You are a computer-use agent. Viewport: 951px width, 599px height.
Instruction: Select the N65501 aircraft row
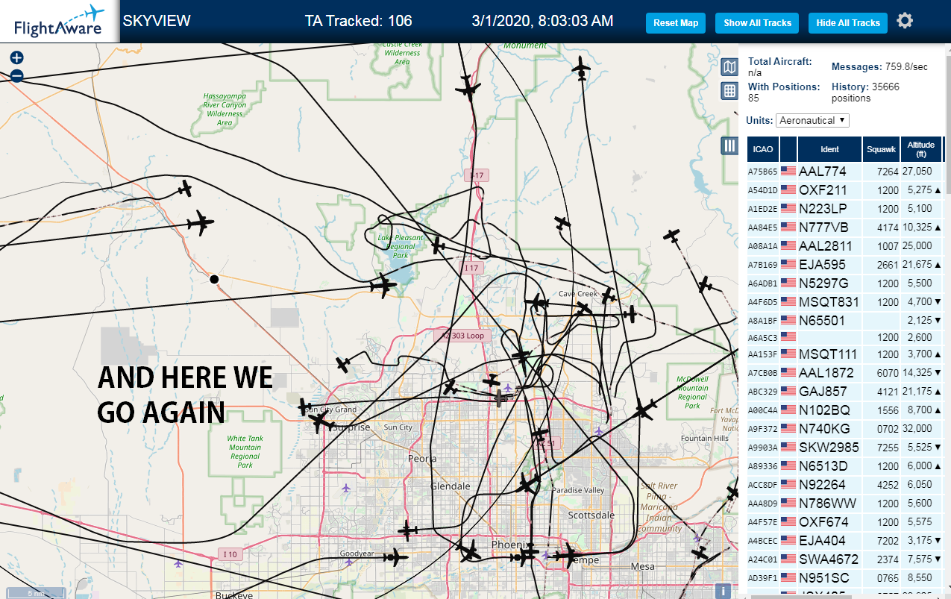[844, 321]
